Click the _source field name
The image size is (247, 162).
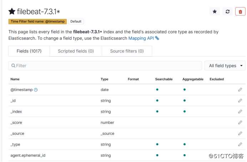17,133
